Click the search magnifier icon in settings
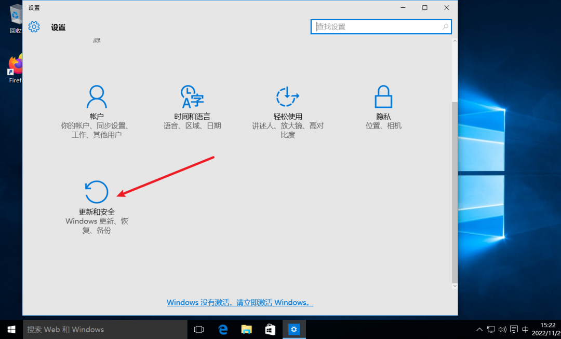 (446, 27)
